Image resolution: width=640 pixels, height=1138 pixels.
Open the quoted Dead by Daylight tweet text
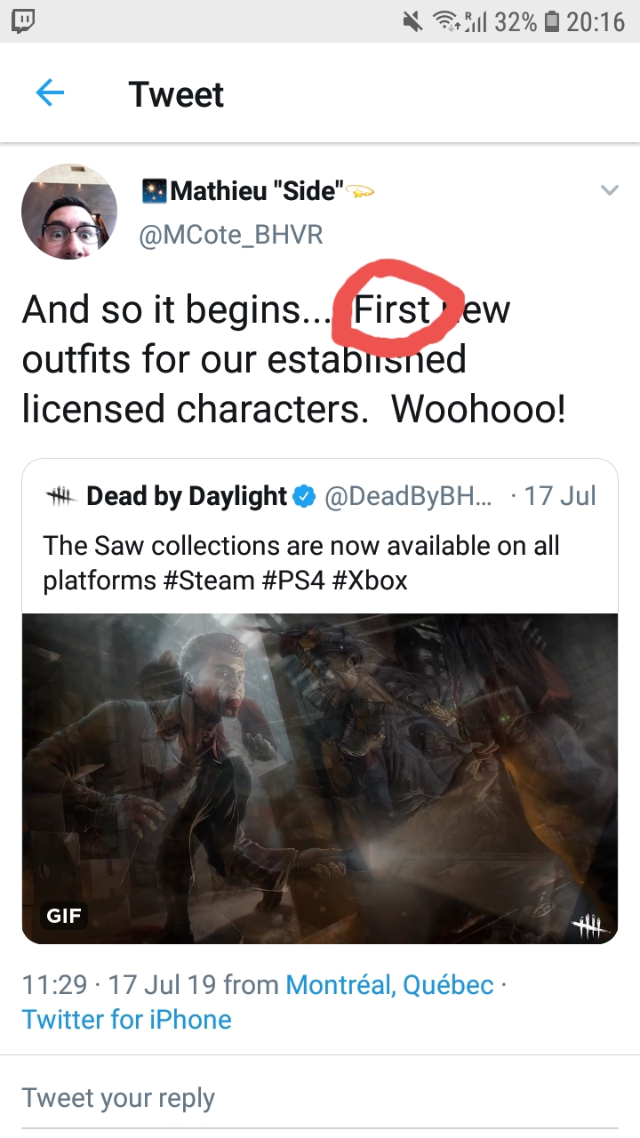(x=302, y=563)
